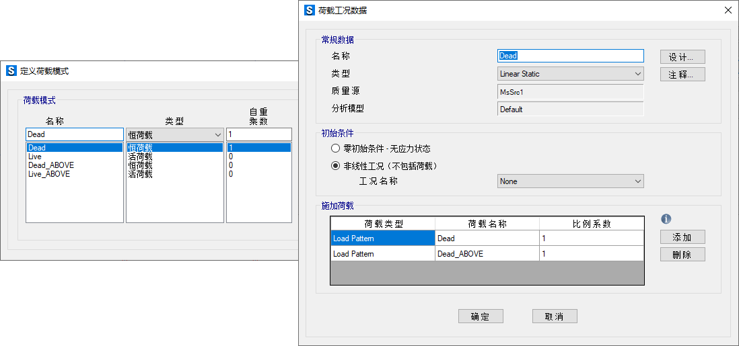
Task: Click the 注释... button
Action: coord(682,74)
